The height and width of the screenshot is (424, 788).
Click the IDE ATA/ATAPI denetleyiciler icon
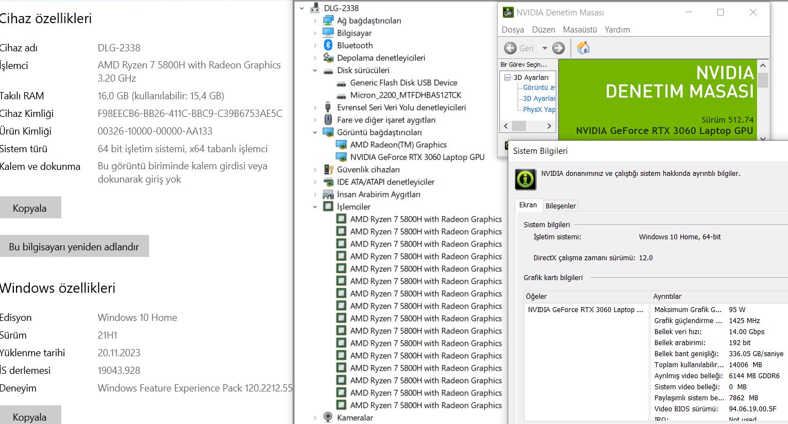pyautogui.click(x=328, y=182)
